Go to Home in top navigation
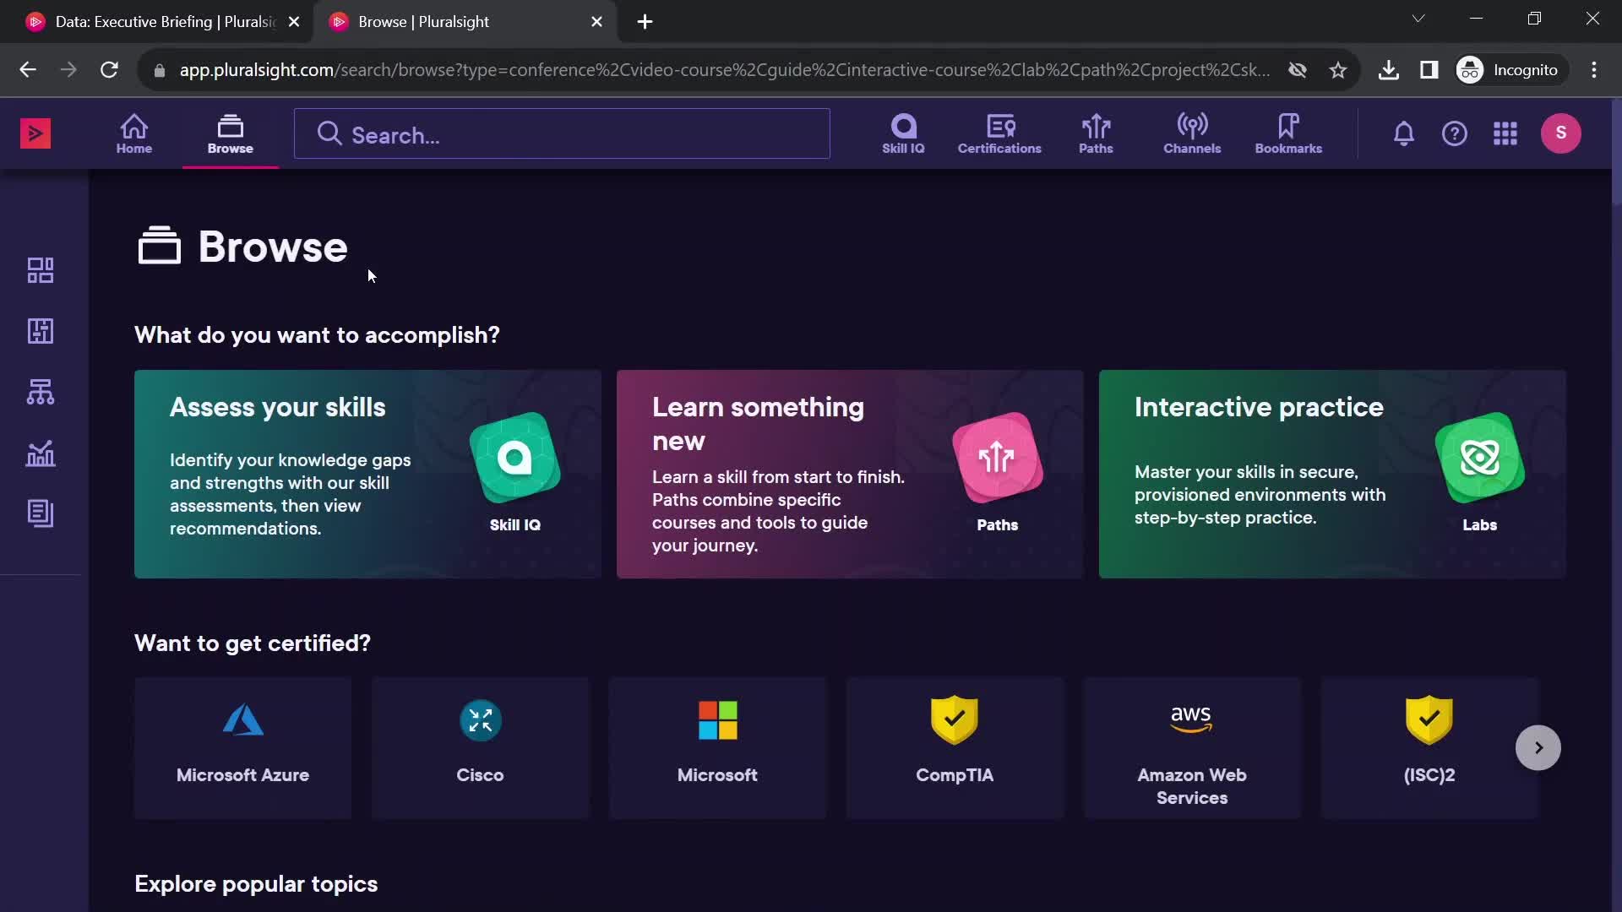This screenshot has width=1622, height=912. tap(134, 133)
